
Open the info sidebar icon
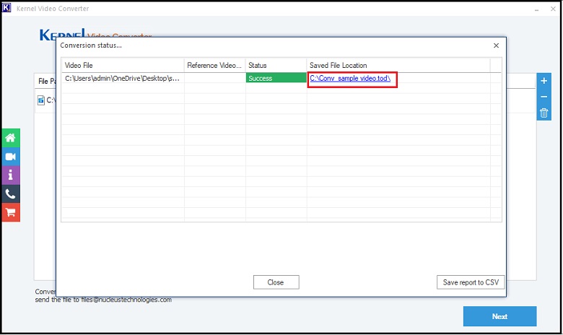tap(10, 175)
